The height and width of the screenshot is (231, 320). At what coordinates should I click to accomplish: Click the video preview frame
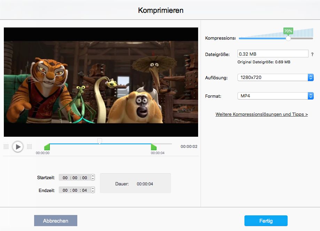[x=101, y=82]
